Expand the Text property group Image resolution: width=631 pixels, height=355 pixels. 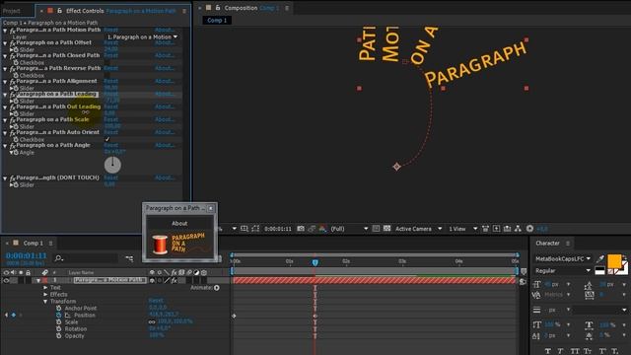click(x=45, y=288)
